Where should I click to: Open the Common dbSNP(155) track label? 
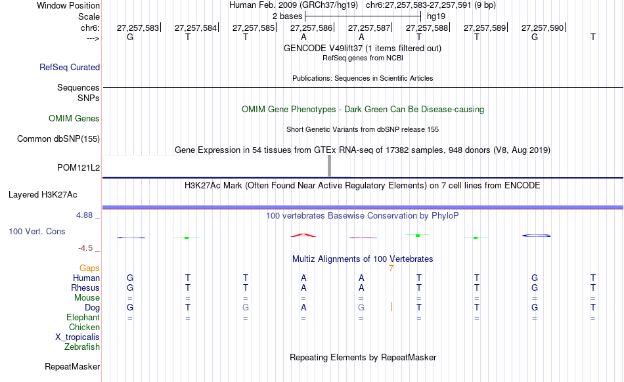(58, 138)
